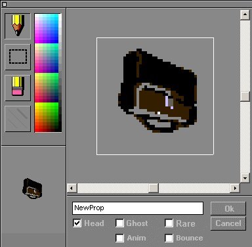
Task: Select the dashed rectangle selection tool
Action: tap(18, 57)
